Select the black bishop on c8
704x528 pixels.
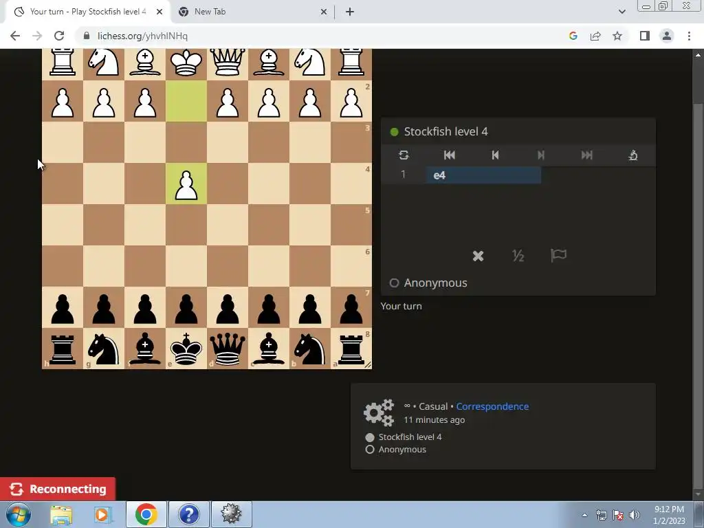coord(269,349)
